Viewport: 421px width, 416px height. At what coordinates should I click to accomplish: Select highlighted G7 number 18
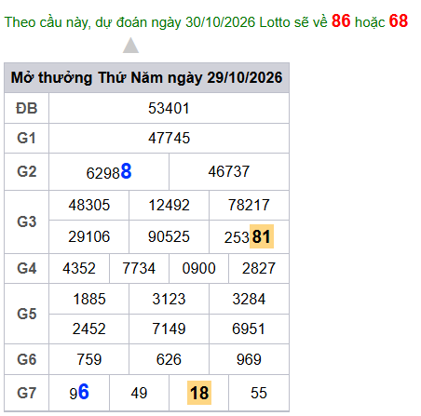(199, 393)
